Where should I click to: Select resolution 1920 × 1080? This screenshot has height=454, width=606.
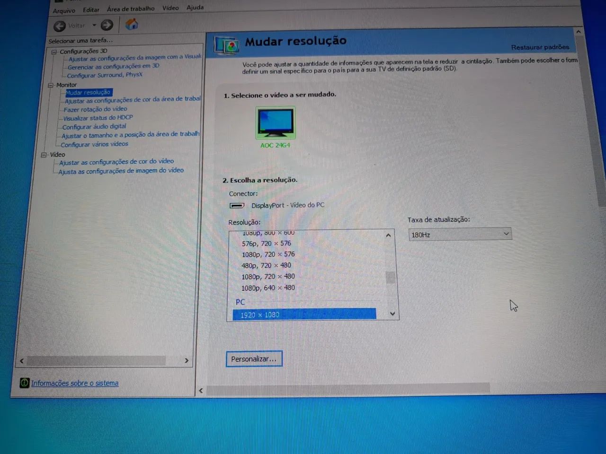tap(304, 314)
